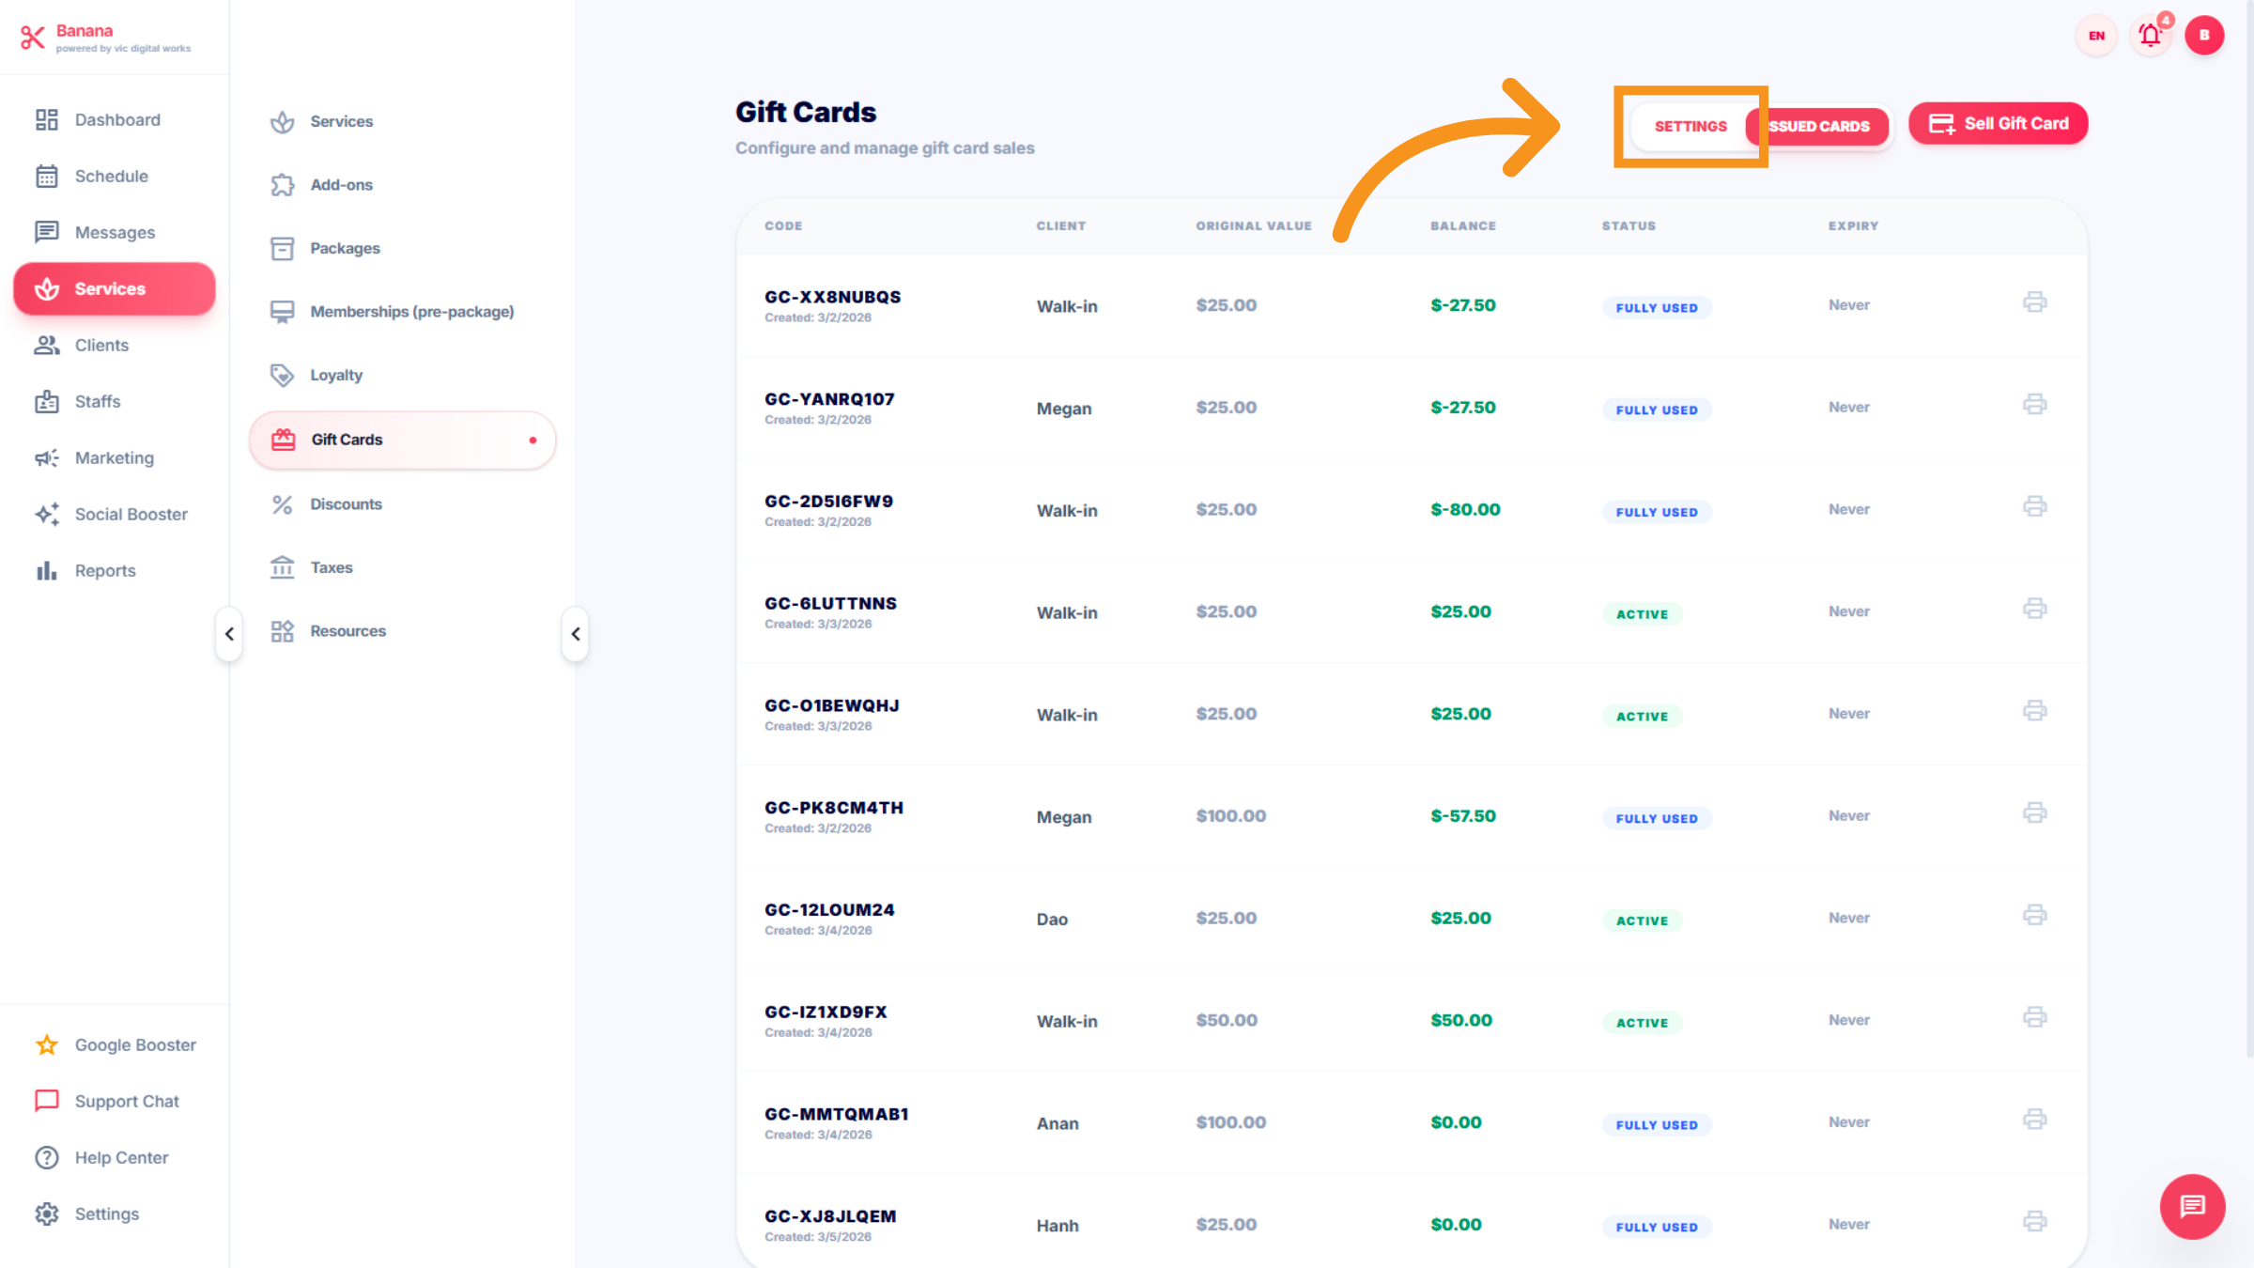
Task: Open the Loyalty tag submenu item
Action: tap(336, 375)
